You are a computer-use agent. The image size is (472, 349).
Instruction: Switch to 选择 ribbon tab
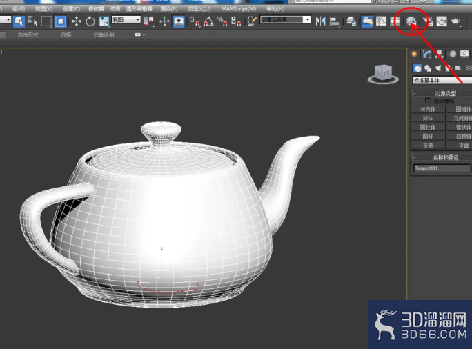point(66,35)
